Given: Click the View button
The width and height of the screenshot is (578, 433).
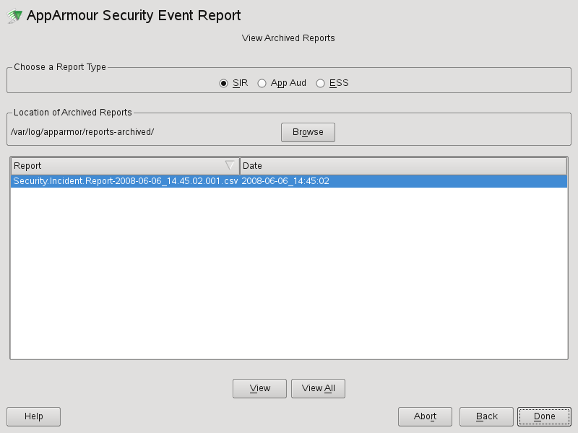Looking at the screenshot, I should (259, 388).
